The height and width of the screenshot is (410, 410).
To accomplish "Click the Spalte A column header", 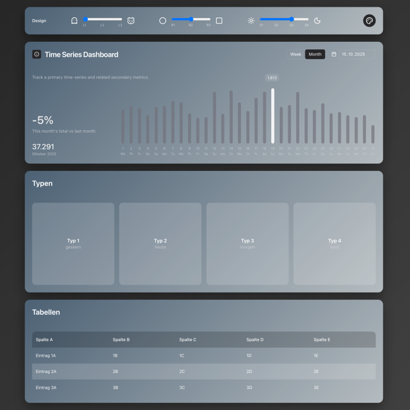I will click(x=44, y=340).
